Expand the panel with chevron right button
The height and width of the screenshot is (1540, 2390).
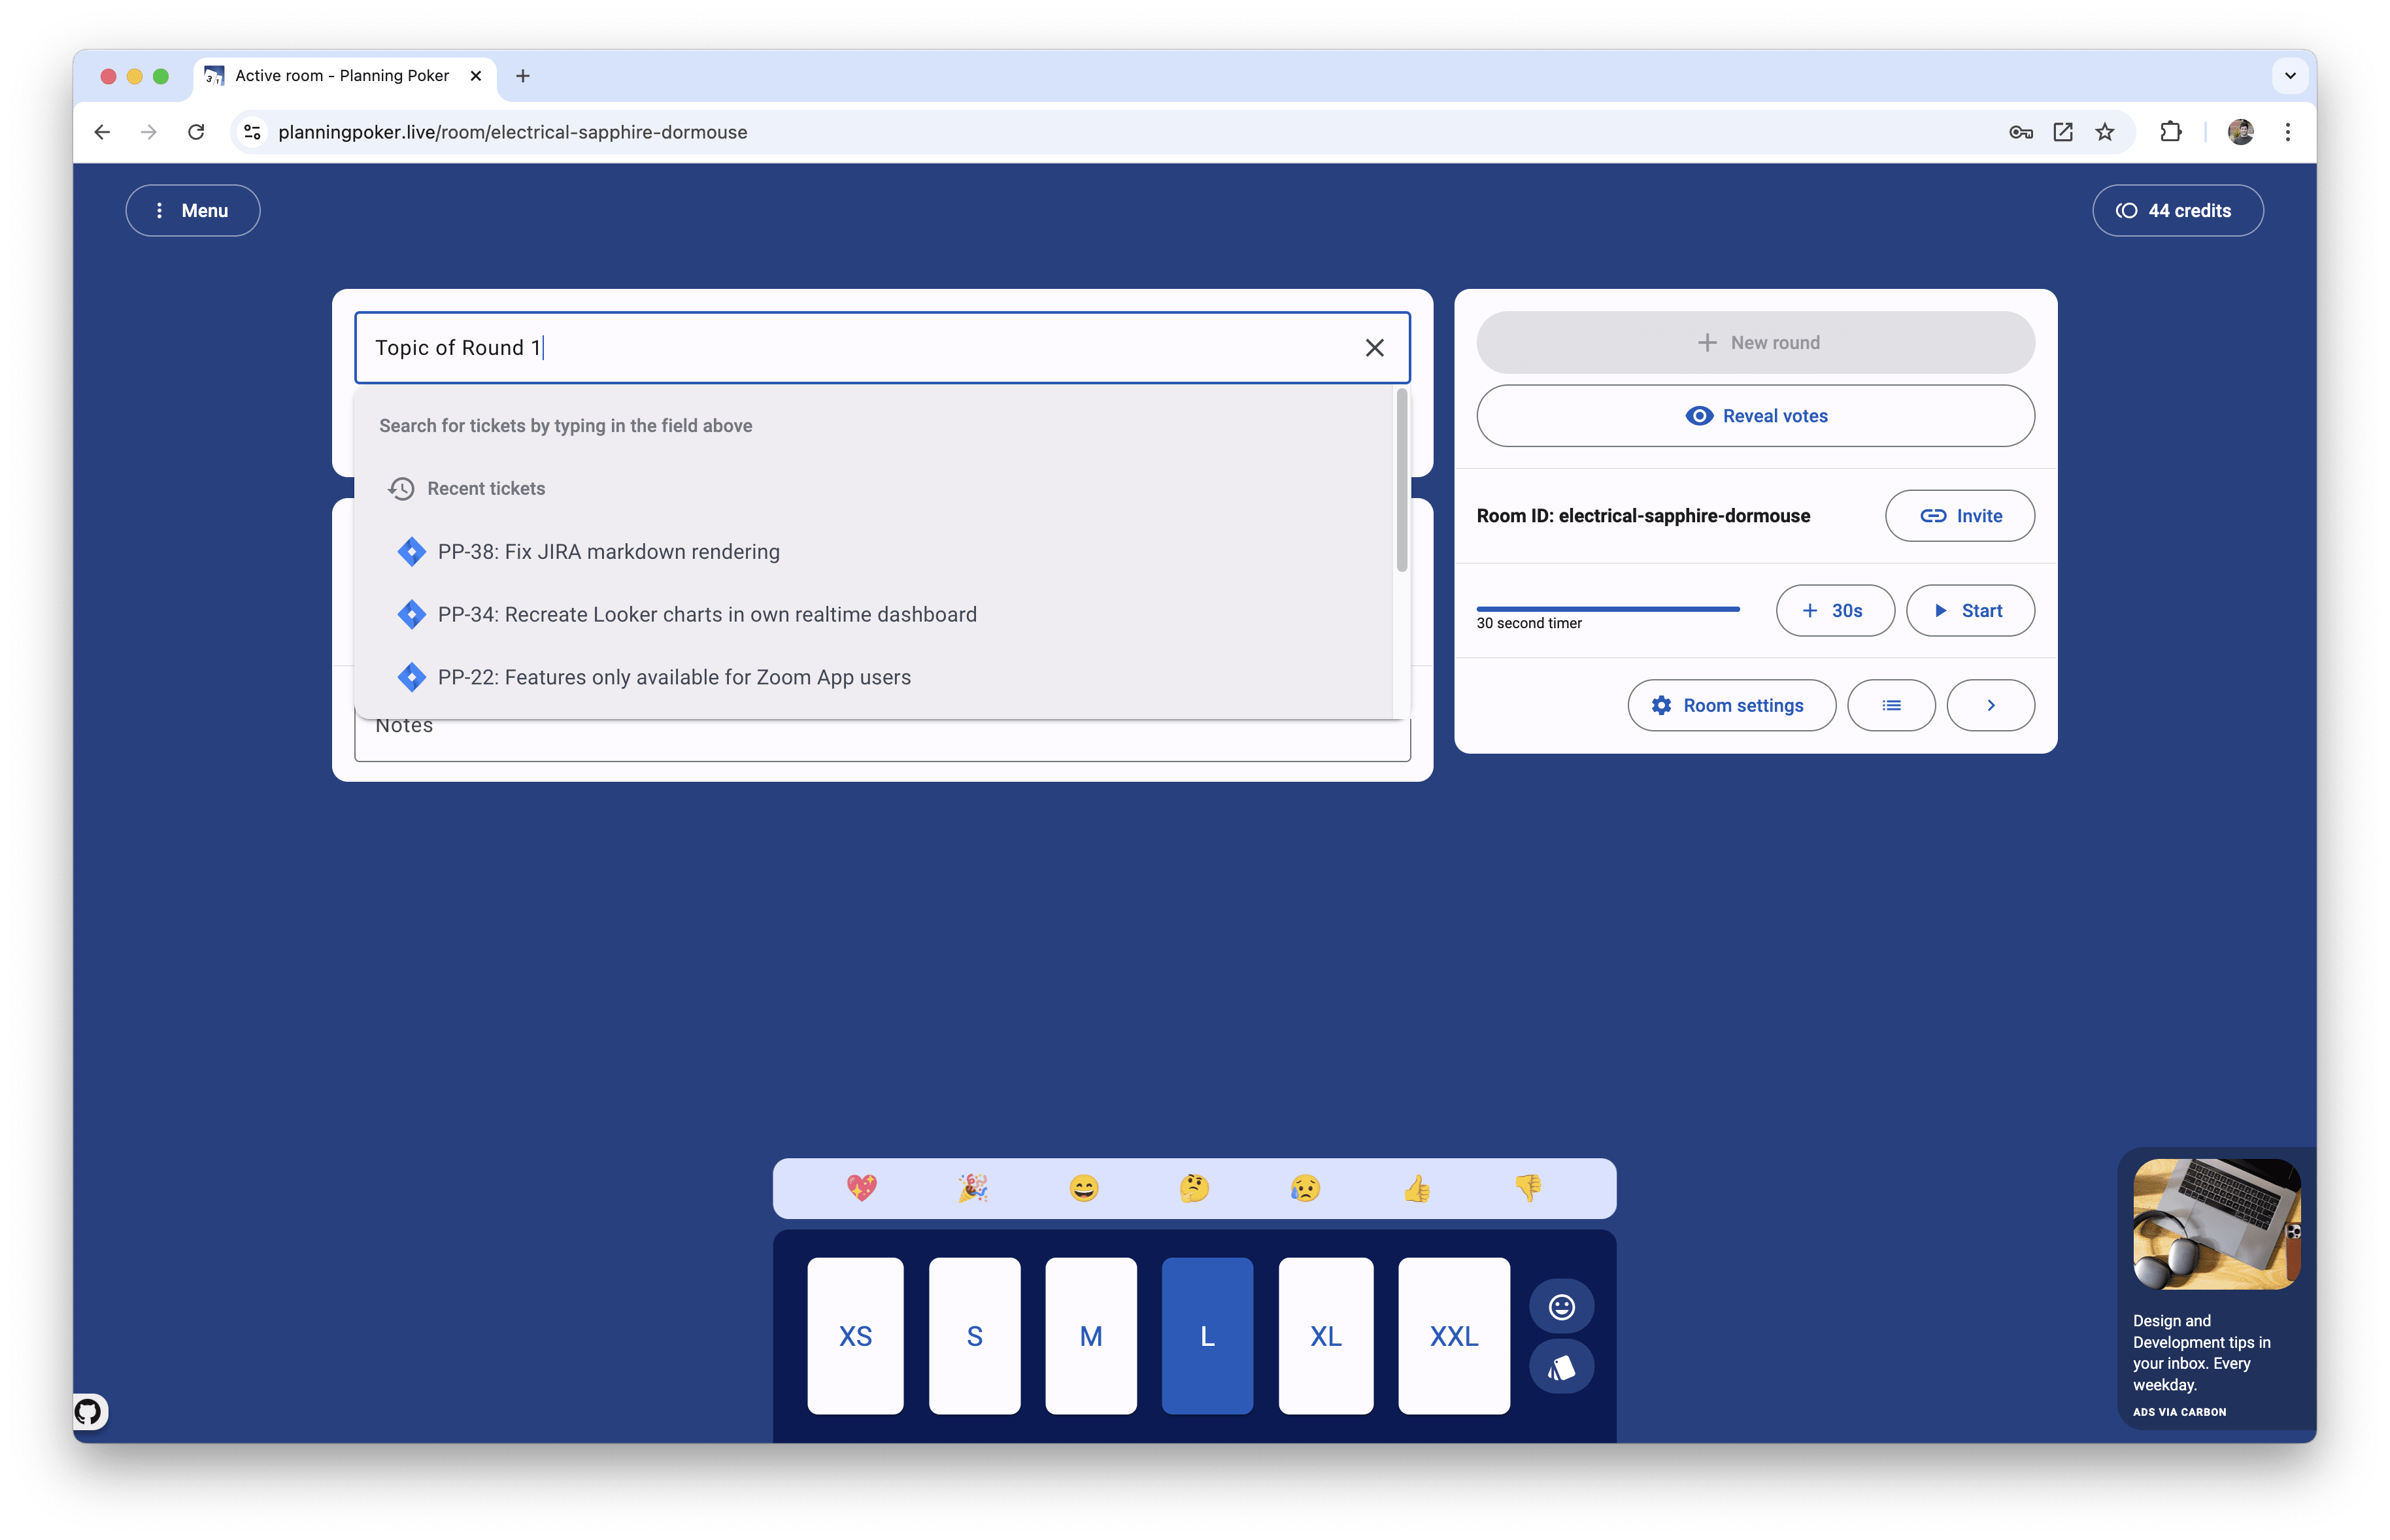[x=1990, y=706]
